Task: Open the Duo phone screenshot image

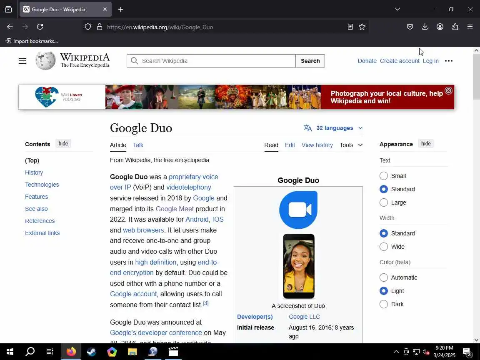Action: (x=299, y=266)
